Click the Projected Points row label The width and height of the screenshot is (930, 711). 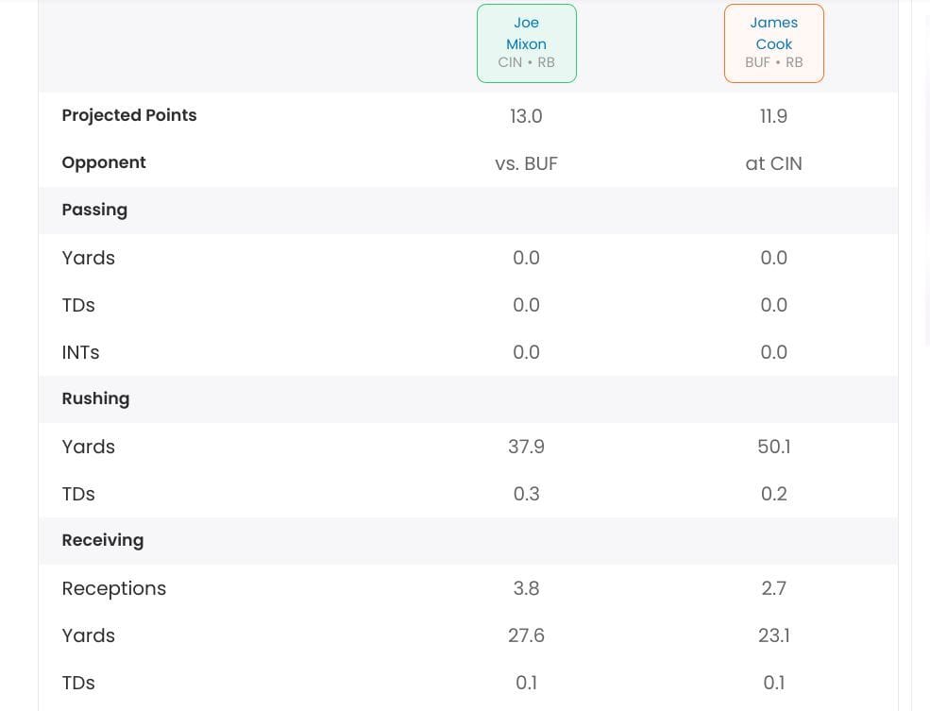(129, 115)
